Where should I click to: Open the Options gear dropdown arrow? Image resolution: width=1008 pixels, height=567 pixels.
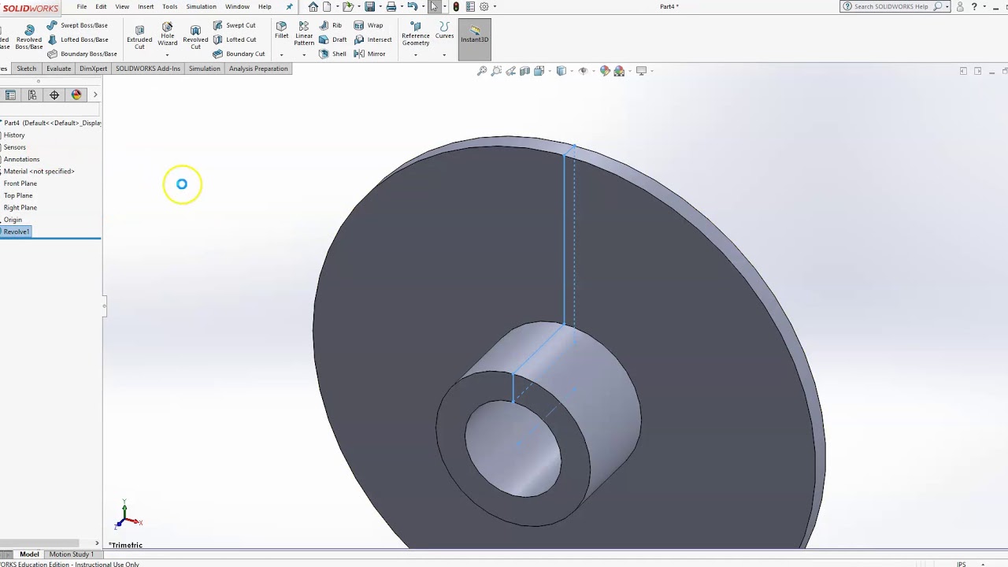coord(495,6)
